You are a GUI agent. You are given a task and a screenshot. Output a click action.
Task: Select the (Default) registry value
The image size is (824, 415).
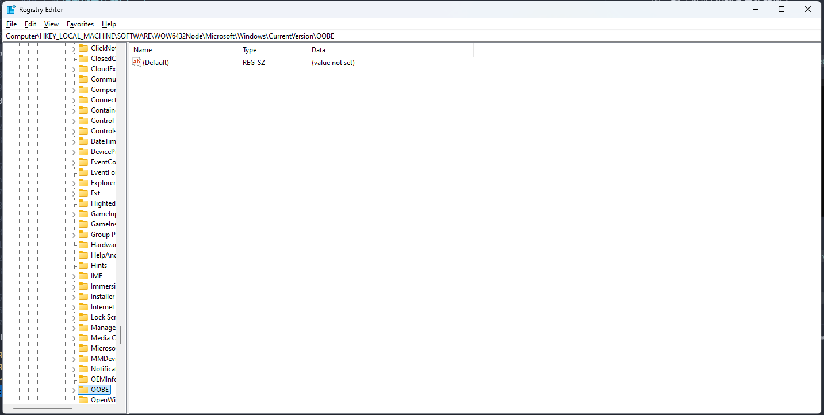click(x=156, y=62)
